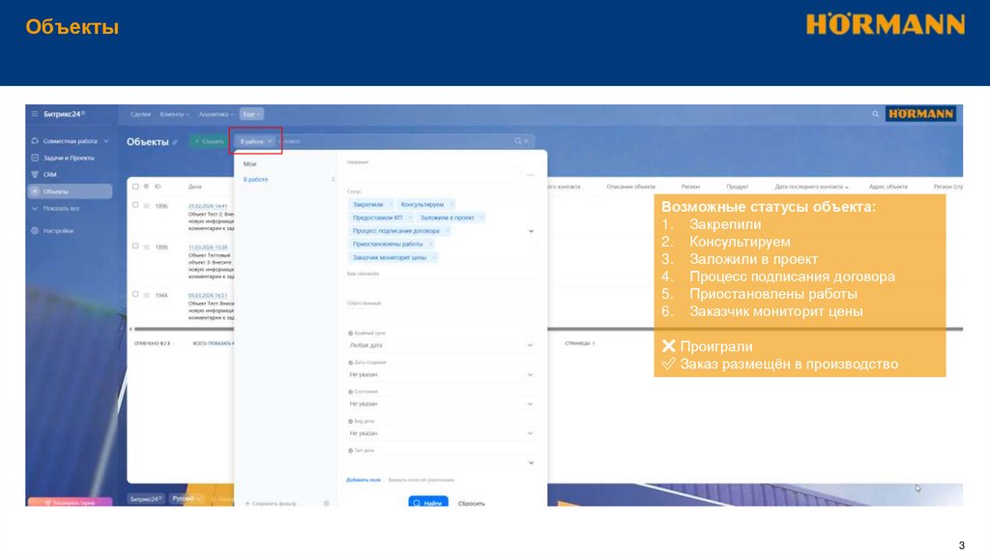The width and height of the screenshot is (990, 555).
Task: Open the Bitrix24 hamburger menu icon
Action: [x=35, y=114]
